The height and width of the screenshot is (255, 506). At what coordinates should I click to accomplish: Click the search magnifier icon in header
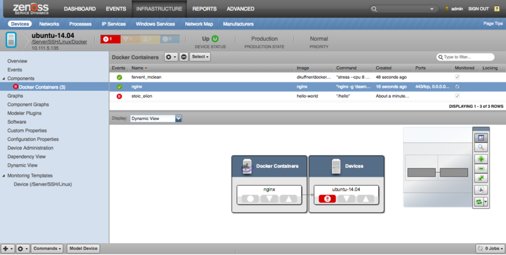[x=374, y=9]
